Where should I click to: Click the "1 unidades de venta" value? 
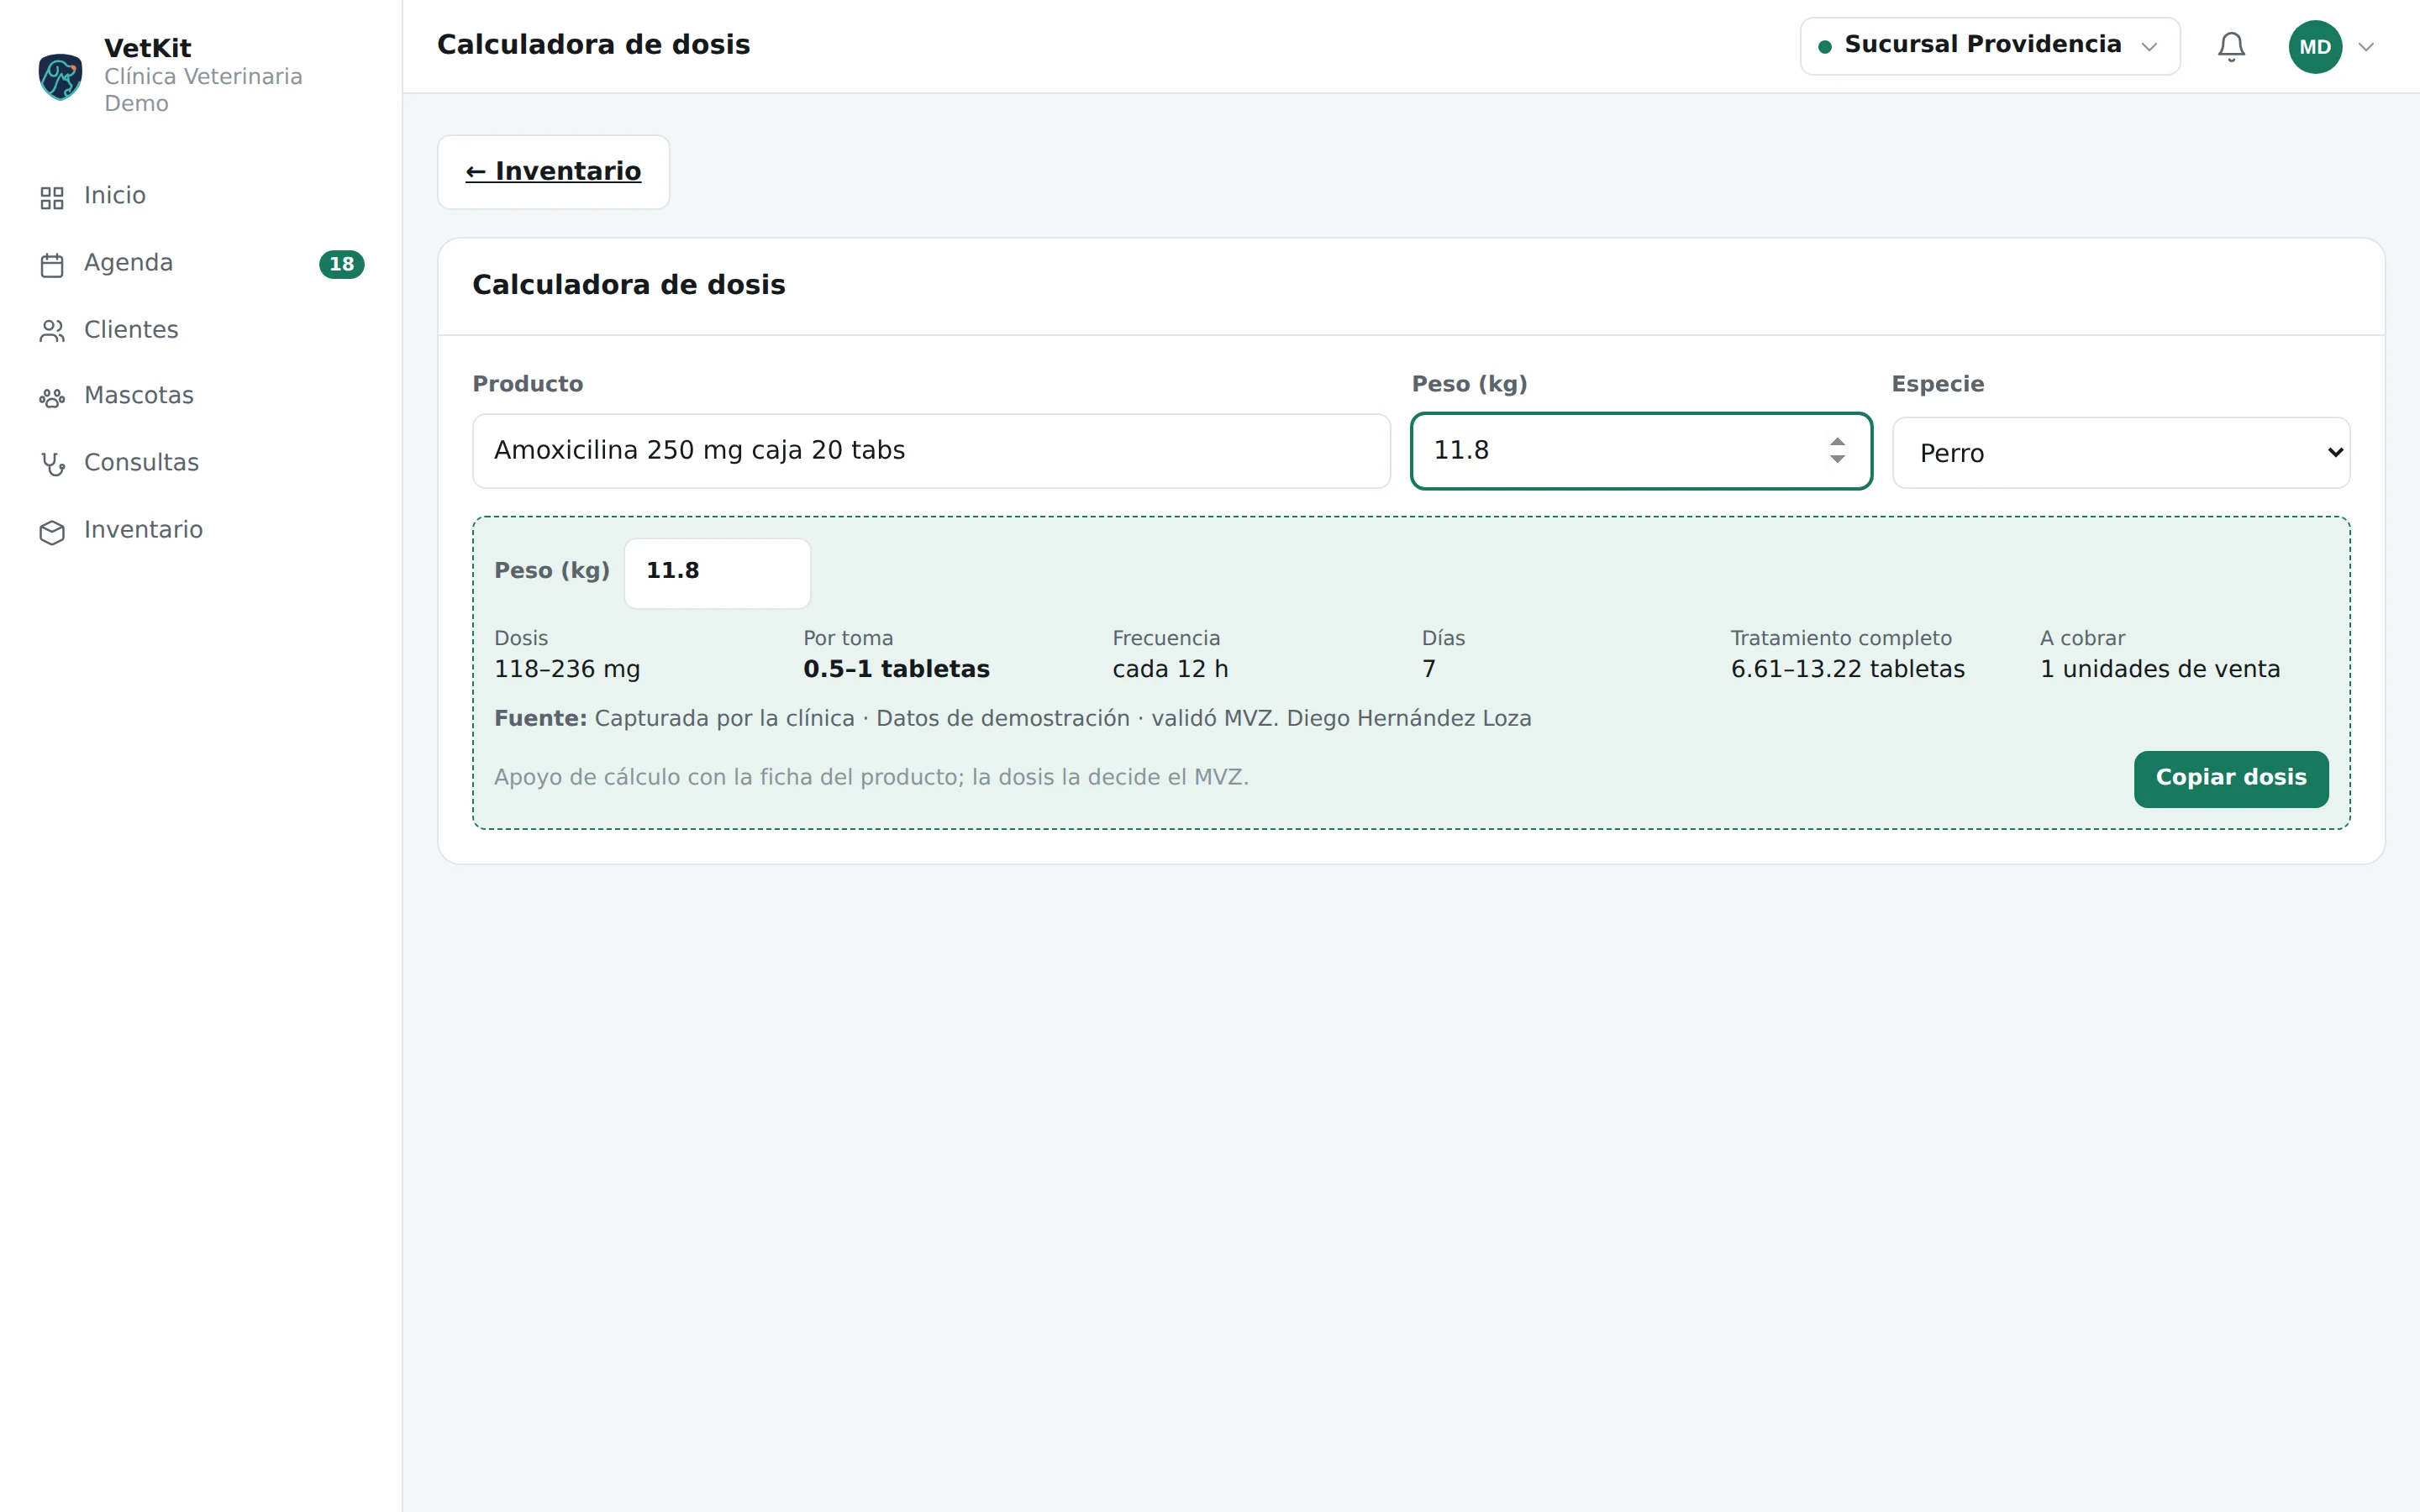tap(2159, 669)
